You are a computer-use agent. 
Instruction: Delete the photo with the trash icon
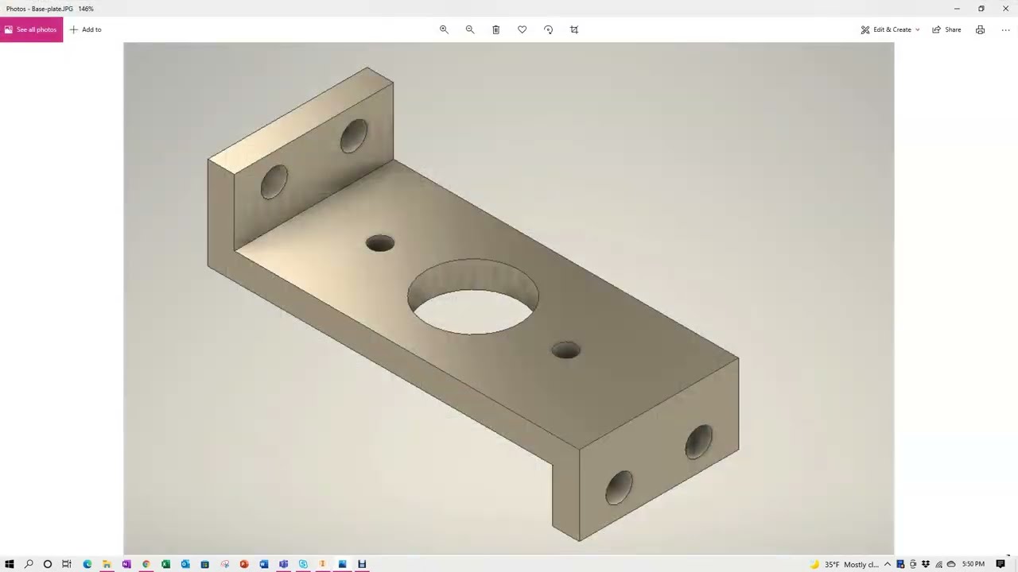point(495,29)
